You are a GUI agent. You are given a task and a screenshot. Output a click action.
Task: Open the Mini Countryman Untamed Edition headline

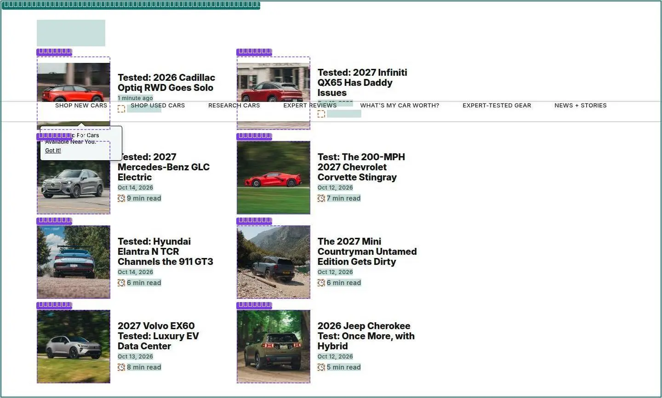coord(367,252)
